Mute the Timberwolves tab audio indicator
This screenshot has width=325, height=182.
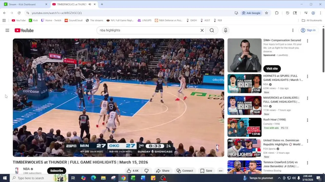[x=90, y=4]
